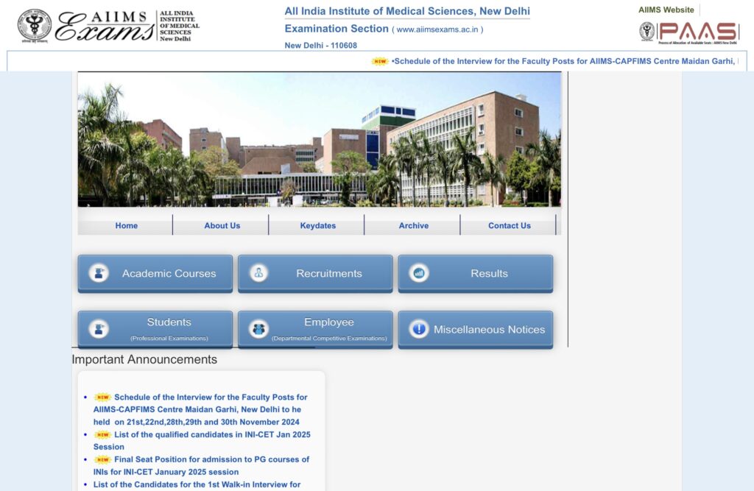
Task: Click the Academic Courses icon
Action: coord(99,273)
